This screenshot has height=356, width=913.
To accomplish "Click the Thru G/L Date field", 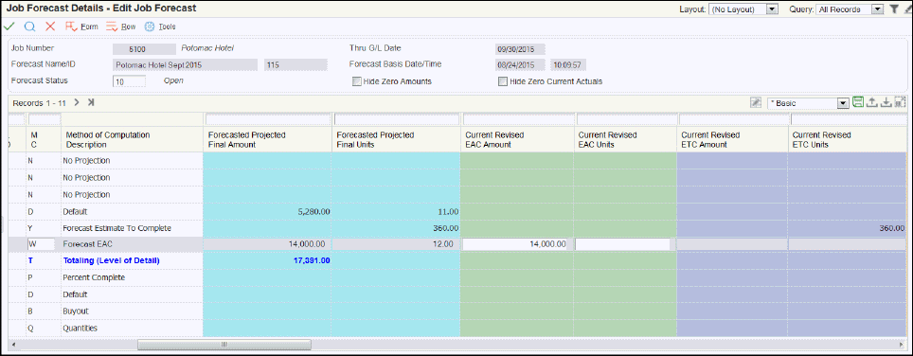I will click(x=520, y=49).
